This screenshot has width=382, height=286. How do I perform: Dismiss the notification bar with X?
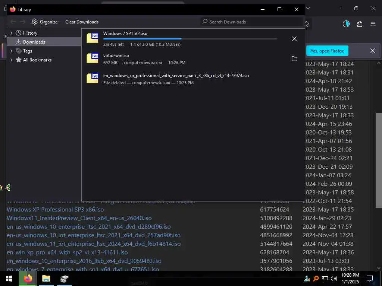tap(373, 51)
